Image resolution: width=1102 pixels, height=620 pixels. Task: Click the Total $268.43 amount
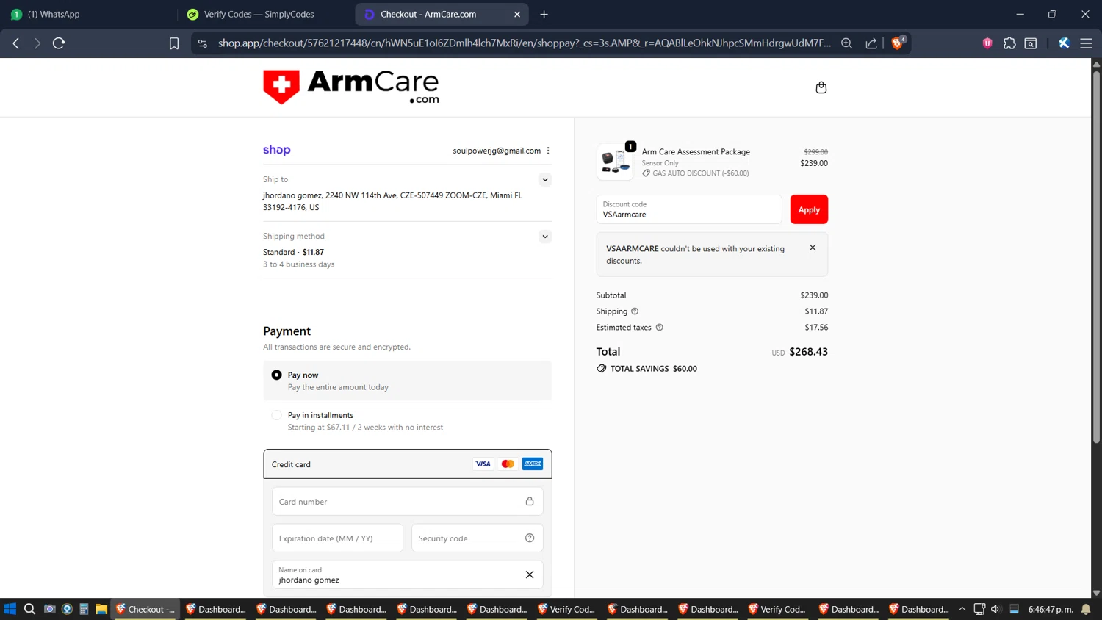[808, 352]
